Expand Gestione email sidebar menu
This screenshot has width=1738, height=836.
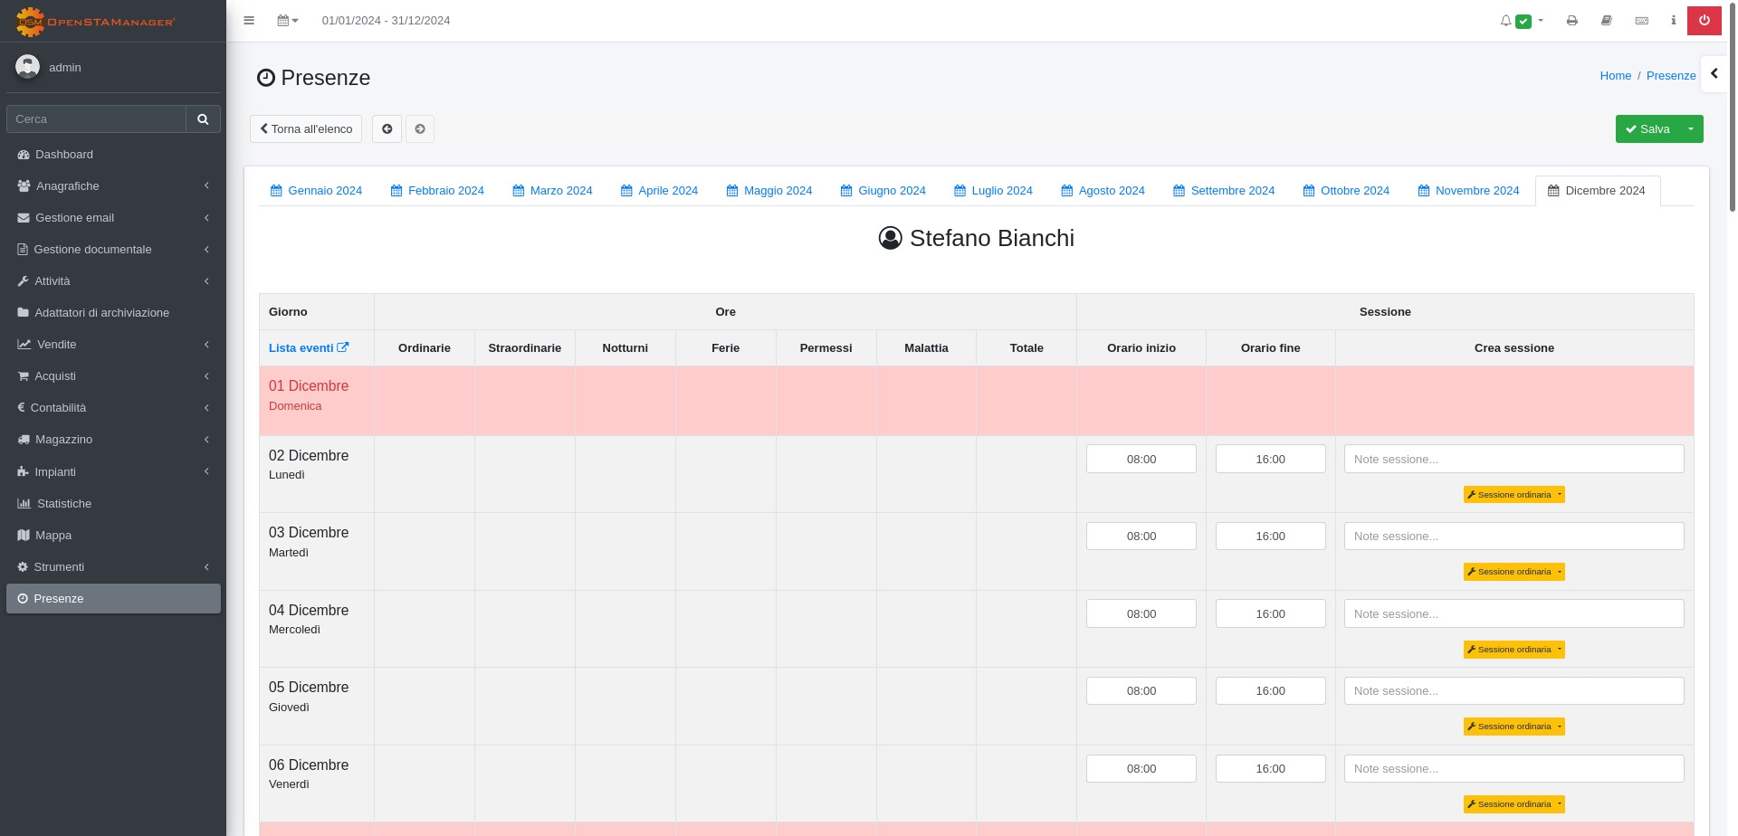click(113, 217)
